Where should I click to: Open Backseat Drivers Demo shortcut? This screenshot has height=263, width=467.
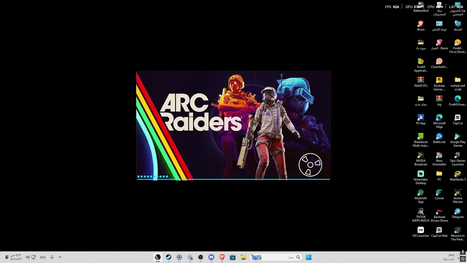point(439,215)
